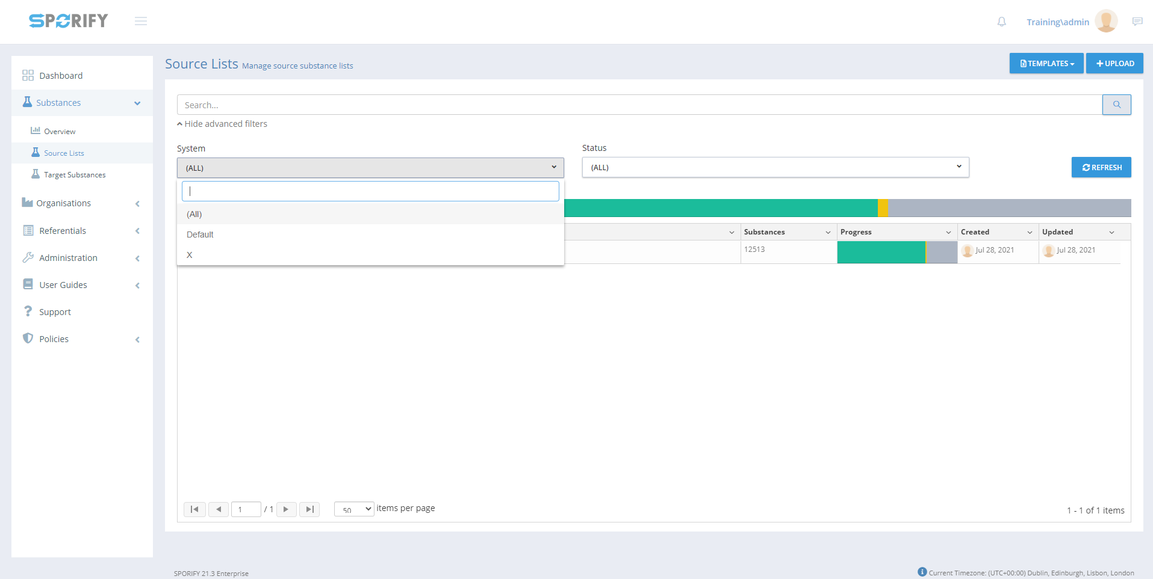Click the notification bell icon
The width and height of the screenshot is (1153, 579).
pyautogui.click(x=1001, y=22)
